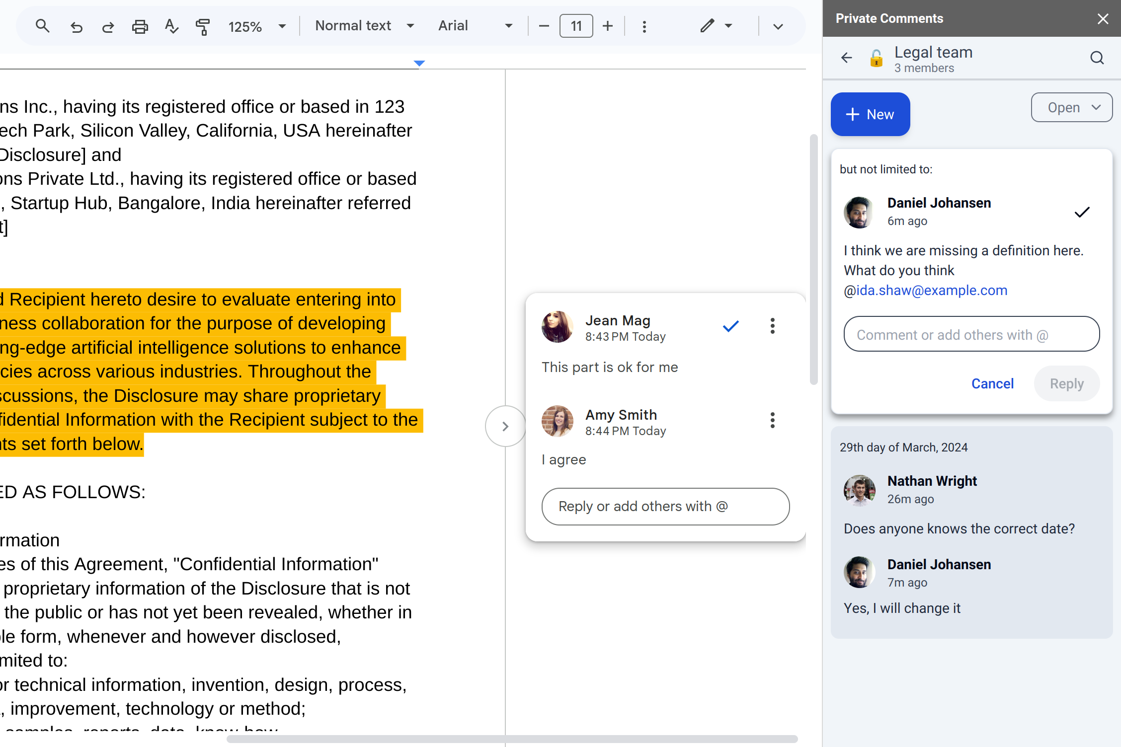Open the Open comments filter dropdown
Screen dimensions: 1121x747
coord(1072,107)
